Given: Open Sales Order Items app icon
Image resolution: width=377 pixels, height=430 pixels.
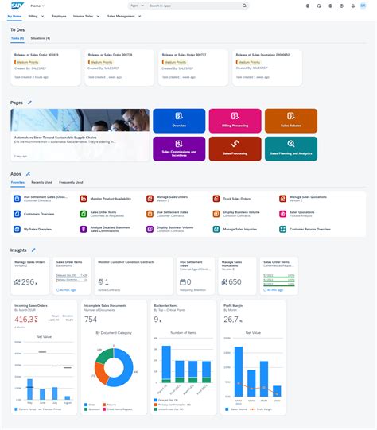Looking at the screenshot, I should (x=84, y=214).
